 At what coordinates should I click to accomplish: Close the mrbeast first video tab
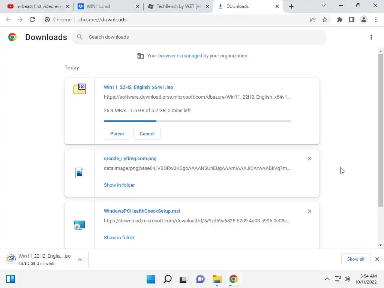[67, 6]
